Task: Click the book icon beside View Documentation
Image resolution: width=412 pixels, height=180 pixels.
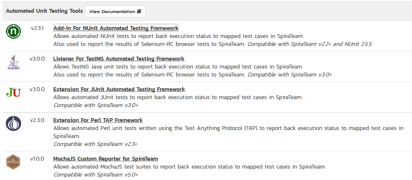Action: 139,11
